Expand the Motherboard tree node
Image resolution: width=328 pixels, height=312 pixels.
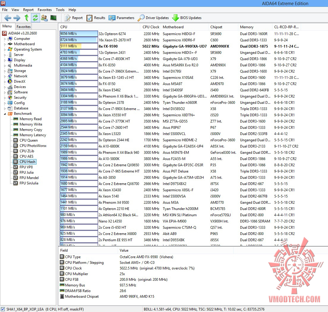tap(5, 44)
